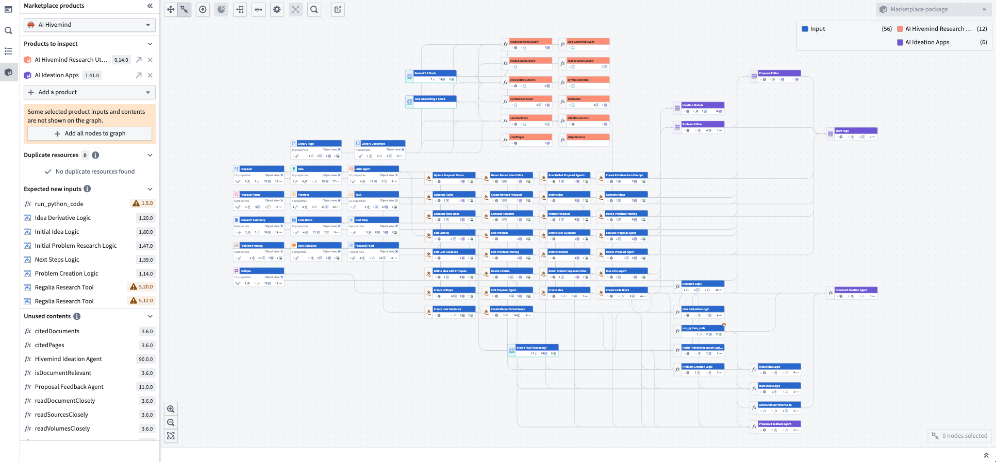The height and width of the screenshot is (462, 996).
Task: Open graph search magnifier tool
Action: (314, 9)
